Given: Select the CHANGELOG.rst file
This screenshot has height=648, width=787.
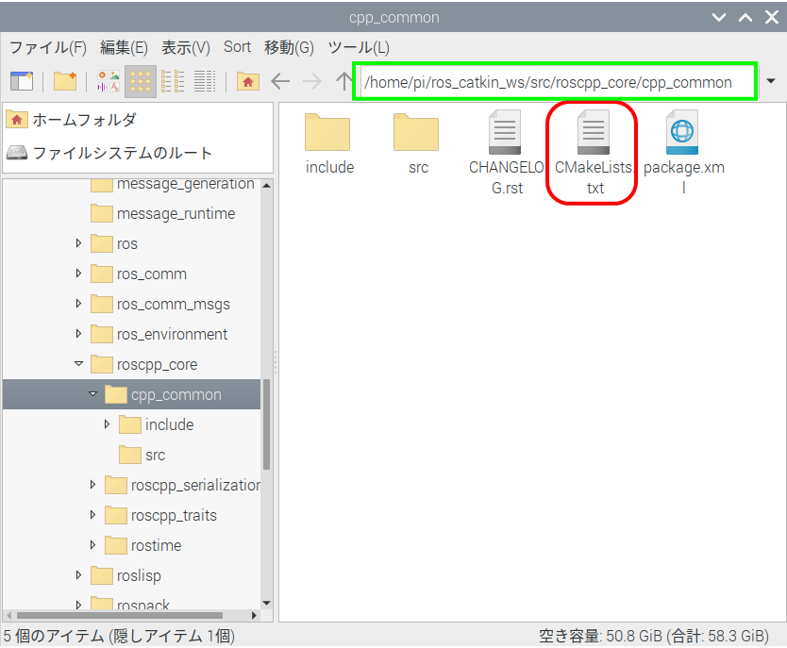Looking at the screenshot, I should click(507, 153).
